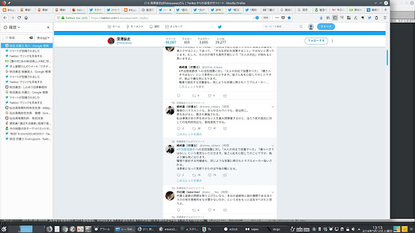This screenshot has height=233, width=415.
Task: Open the xclock task in the taskbar
Action: 231,229
